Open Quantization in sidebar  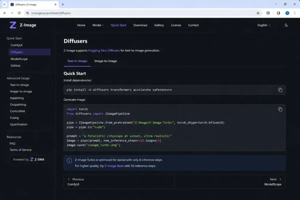pos(18,124)
